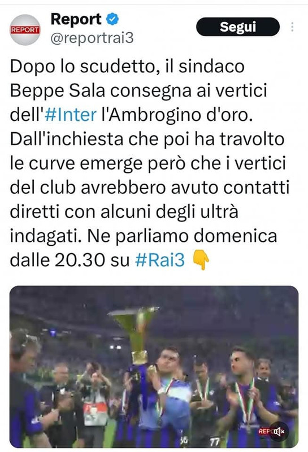
Task: Click the Report display name
Action: (76, 19)
